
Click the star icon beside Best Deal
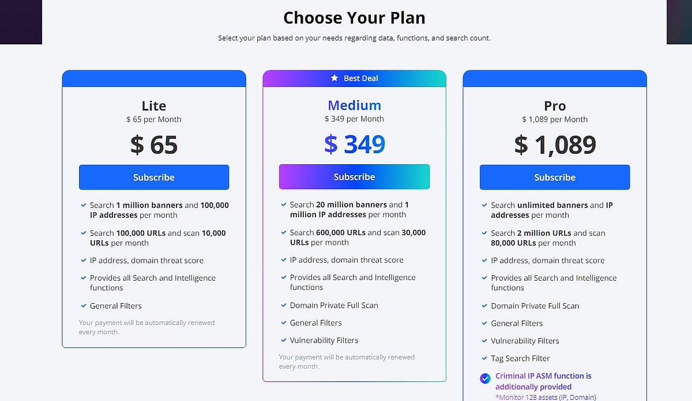pyautogui.click(x=334, y=78)
